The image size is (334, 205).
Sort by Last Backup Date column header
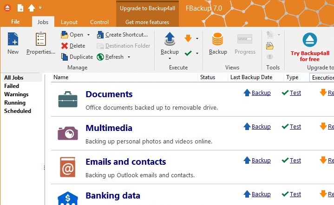pyautogui.click(x=251, y=77)
